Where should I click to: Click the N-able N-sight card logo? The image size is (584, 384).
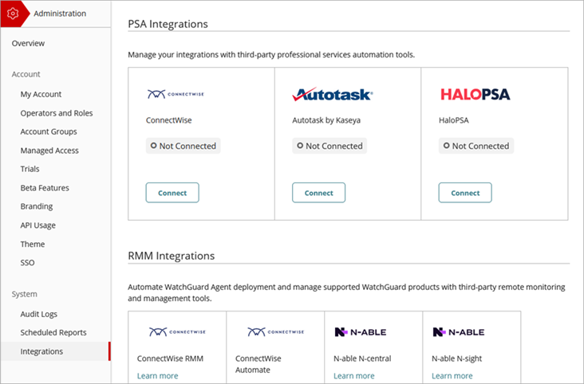click(459, 332)
